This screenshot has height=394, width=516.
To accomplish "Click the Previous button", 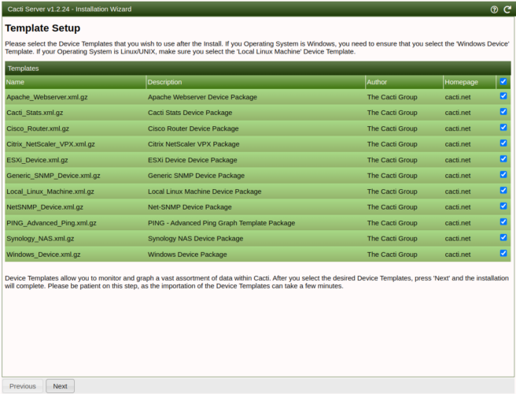I will click(22, 386).
